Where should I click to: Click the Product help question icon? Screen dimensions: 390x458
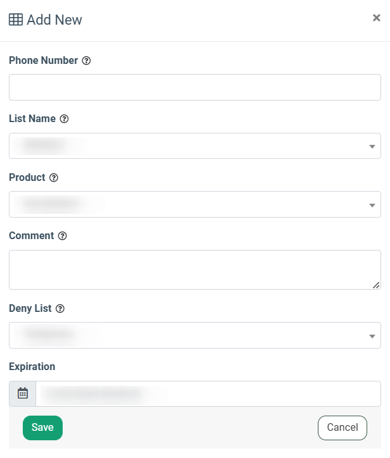point(54,178)
